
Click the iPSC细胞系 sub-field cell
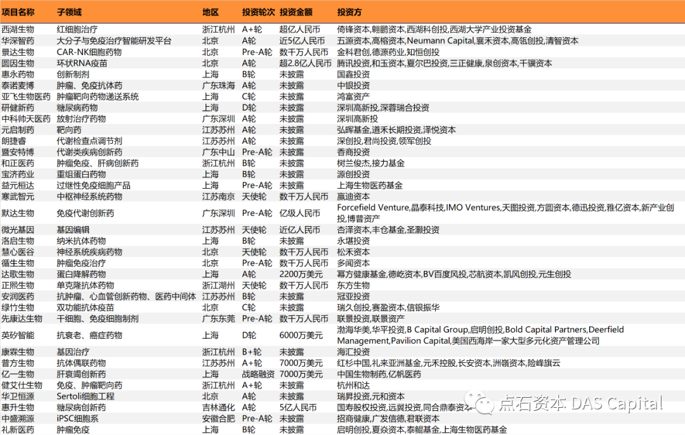(77, 419)
